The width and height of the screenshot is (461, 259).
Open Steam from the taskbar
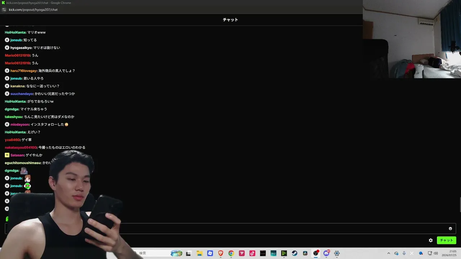pos(295,253)
